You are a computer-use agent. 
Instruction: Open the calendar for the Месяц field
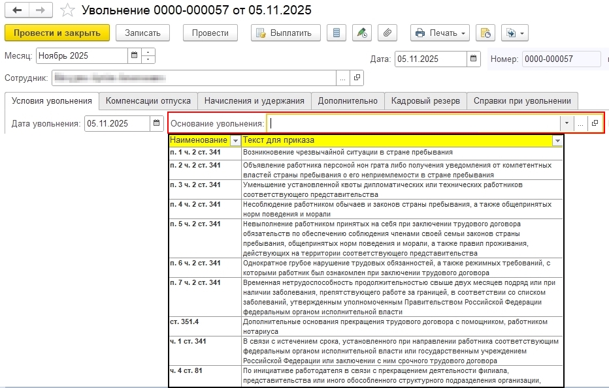point(135,55)
